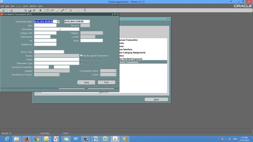253x142 pixels.
Task: Open the Excel taskbar icon
Action: pos(105,139)
